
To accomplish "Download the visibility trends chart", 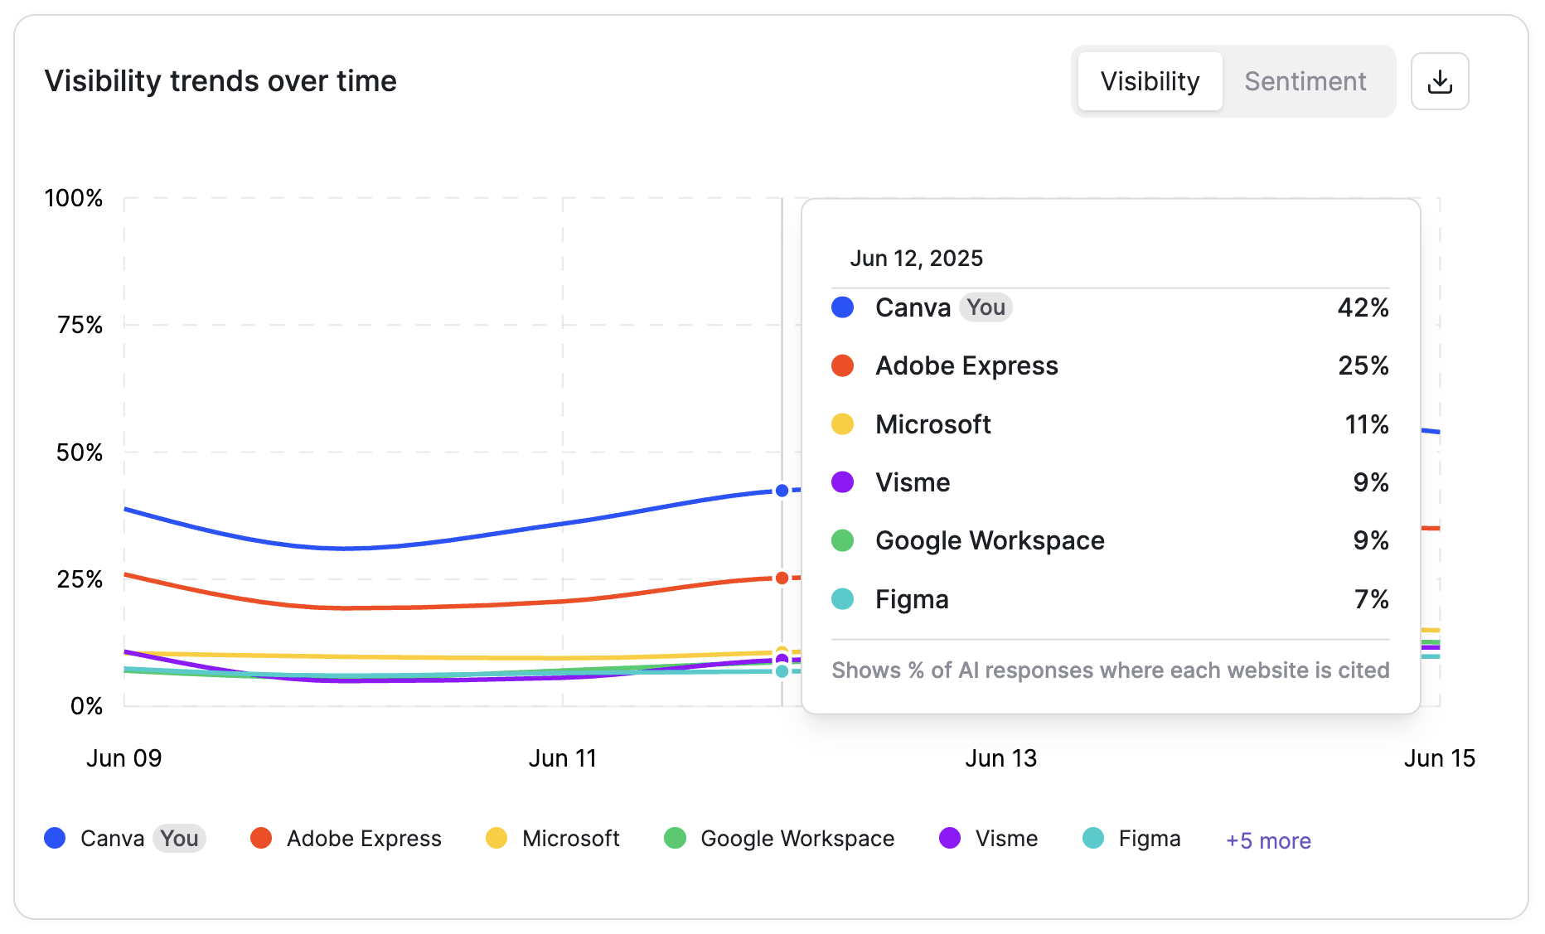I will pos(1440,81).
